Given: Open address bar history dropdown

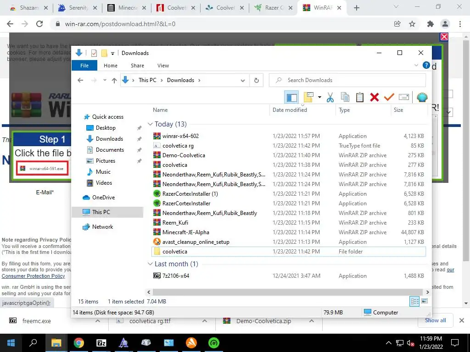Looking at the screenshot, I should pyautogui.click(x=243, y=80).
